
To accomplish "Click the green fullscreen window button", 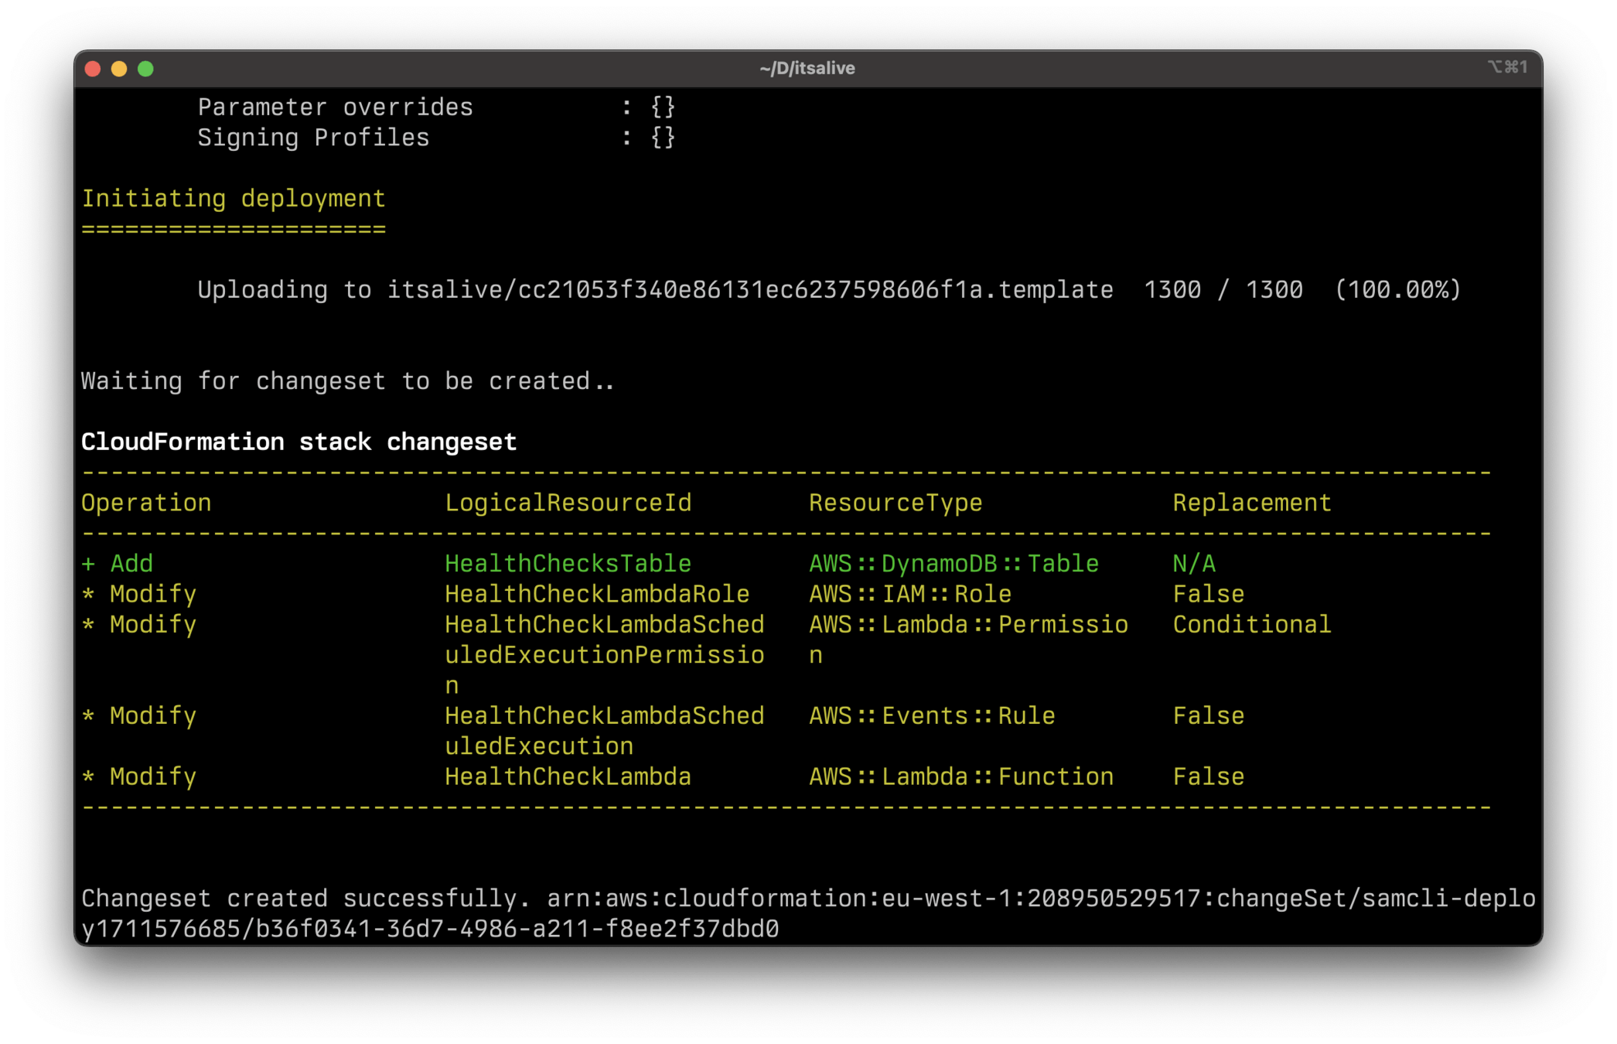I will point(145,69).
